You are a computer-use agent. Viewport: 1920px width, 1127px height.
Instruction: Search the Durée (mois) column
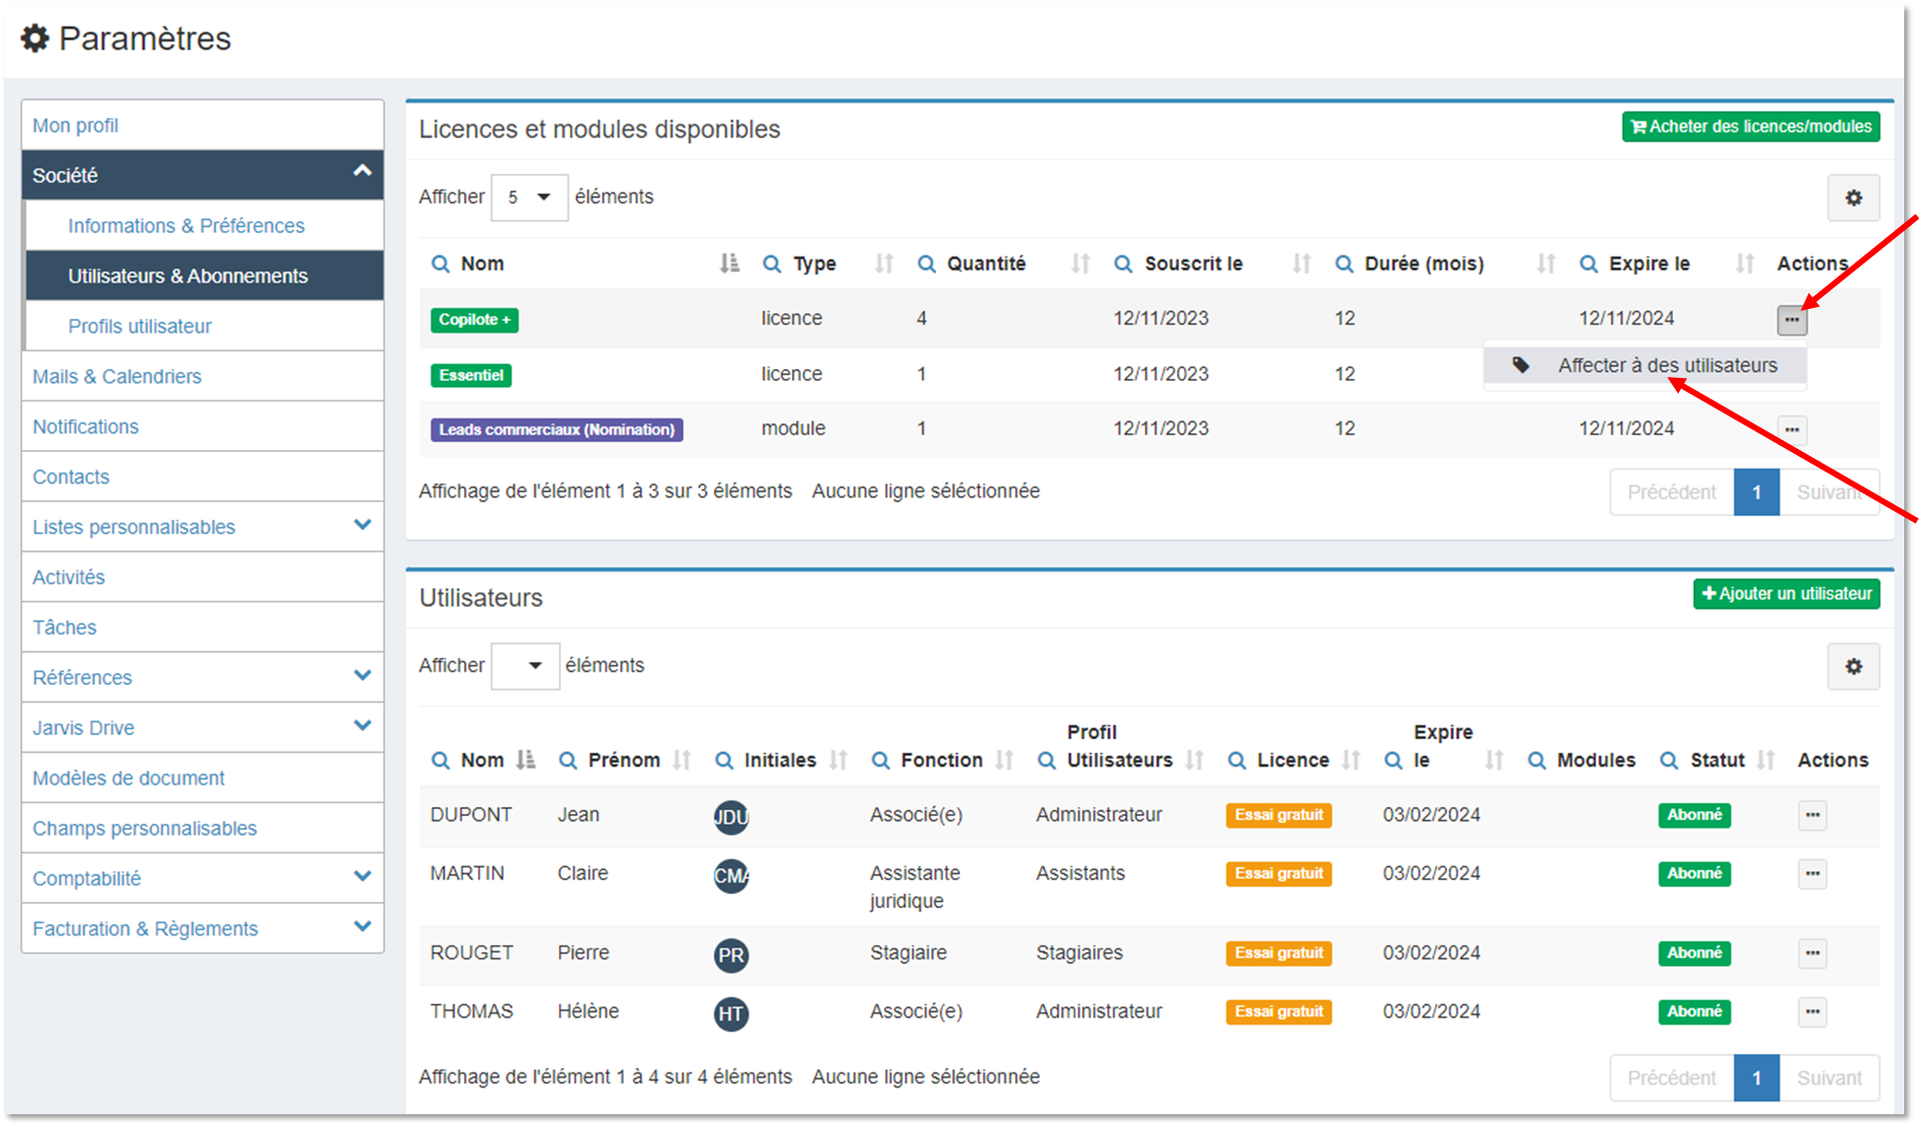tap(1344, 263)
